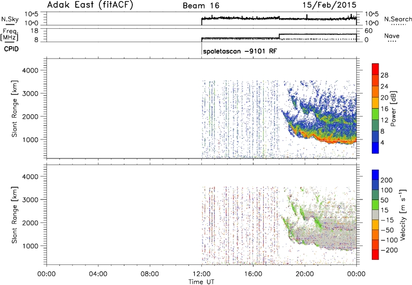Click the 'N.Search' legend label
The width and height of the screenshot is (412, 285).
(398, 19)
